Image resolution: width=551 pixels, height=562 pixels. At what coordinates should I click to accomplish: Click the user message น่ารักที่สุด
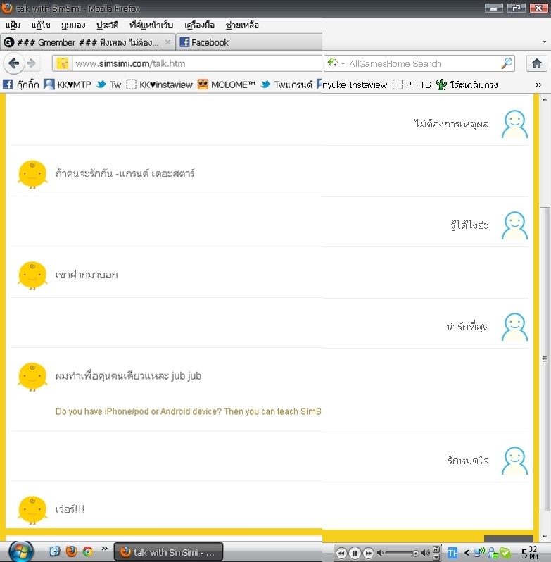pyautogui.click(x=467, y=327)
